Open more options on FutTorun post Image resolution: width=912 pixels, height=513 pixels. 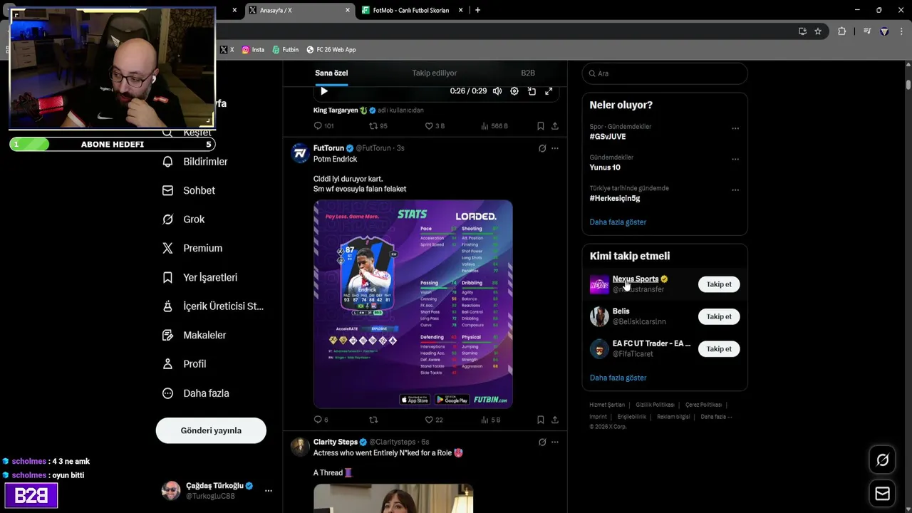pyautogui.click(x=555, y=148)
